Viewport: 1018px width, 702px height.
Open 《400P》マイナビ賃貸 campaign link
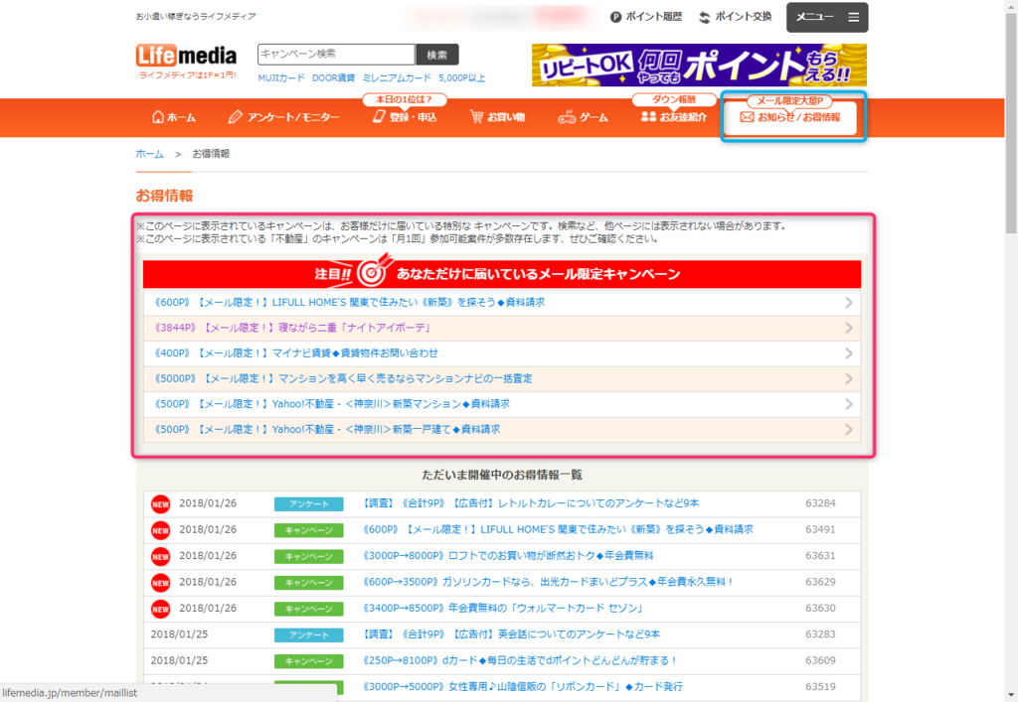click(295, 353)
